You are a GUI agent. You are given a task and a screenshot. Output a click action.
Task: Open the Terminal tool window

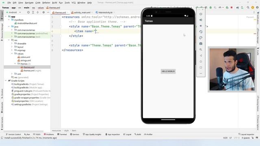(62, 134)
